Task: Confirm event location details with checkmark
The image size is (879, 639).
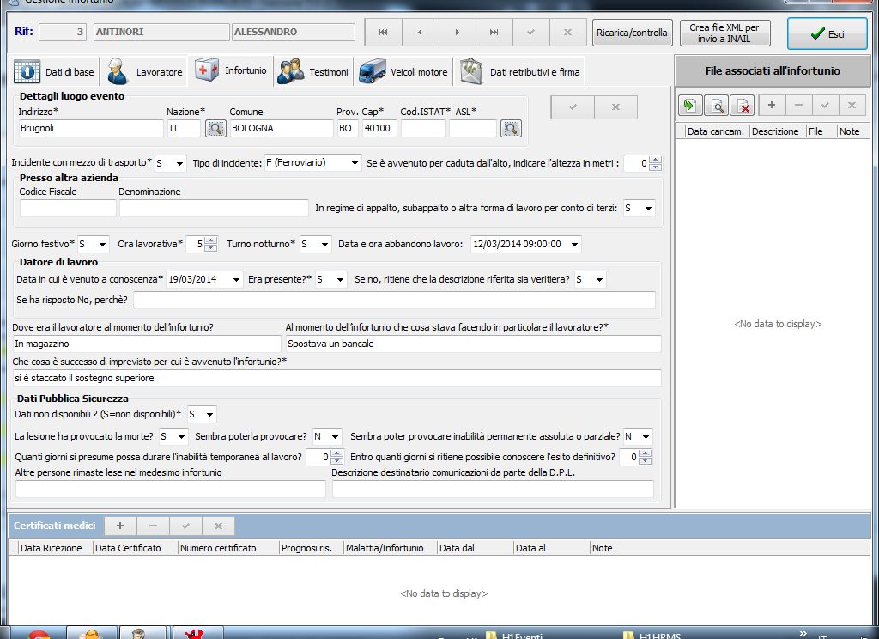Action: [x=573, y=107]
